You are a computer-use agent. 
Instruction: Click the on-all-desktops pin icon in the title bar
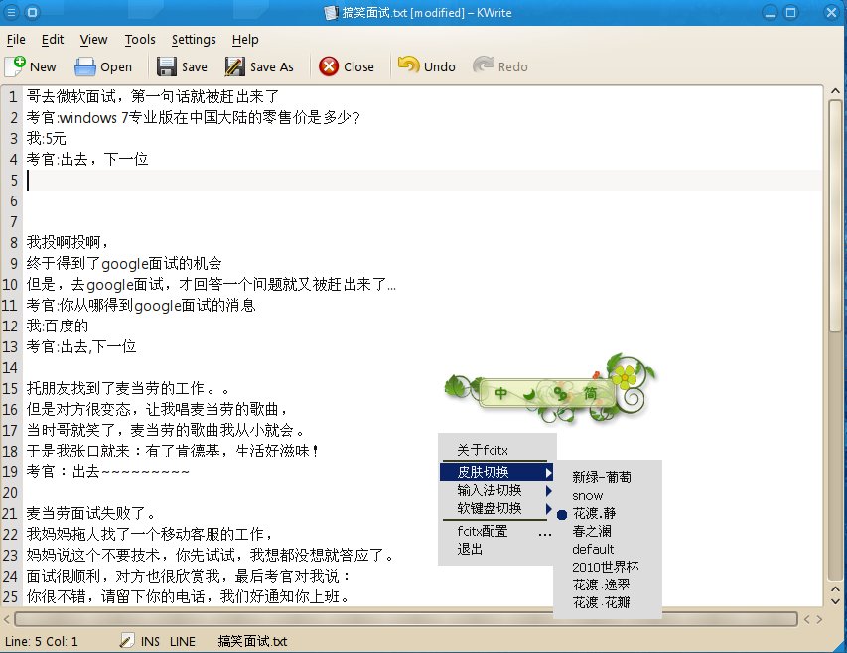(33, 12)
